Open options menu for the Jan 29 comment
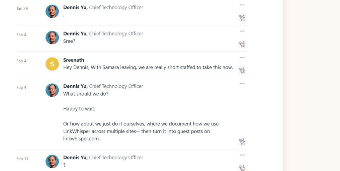Screen dimensions: 340x171 pyautogui.click(x=242, y=5)
